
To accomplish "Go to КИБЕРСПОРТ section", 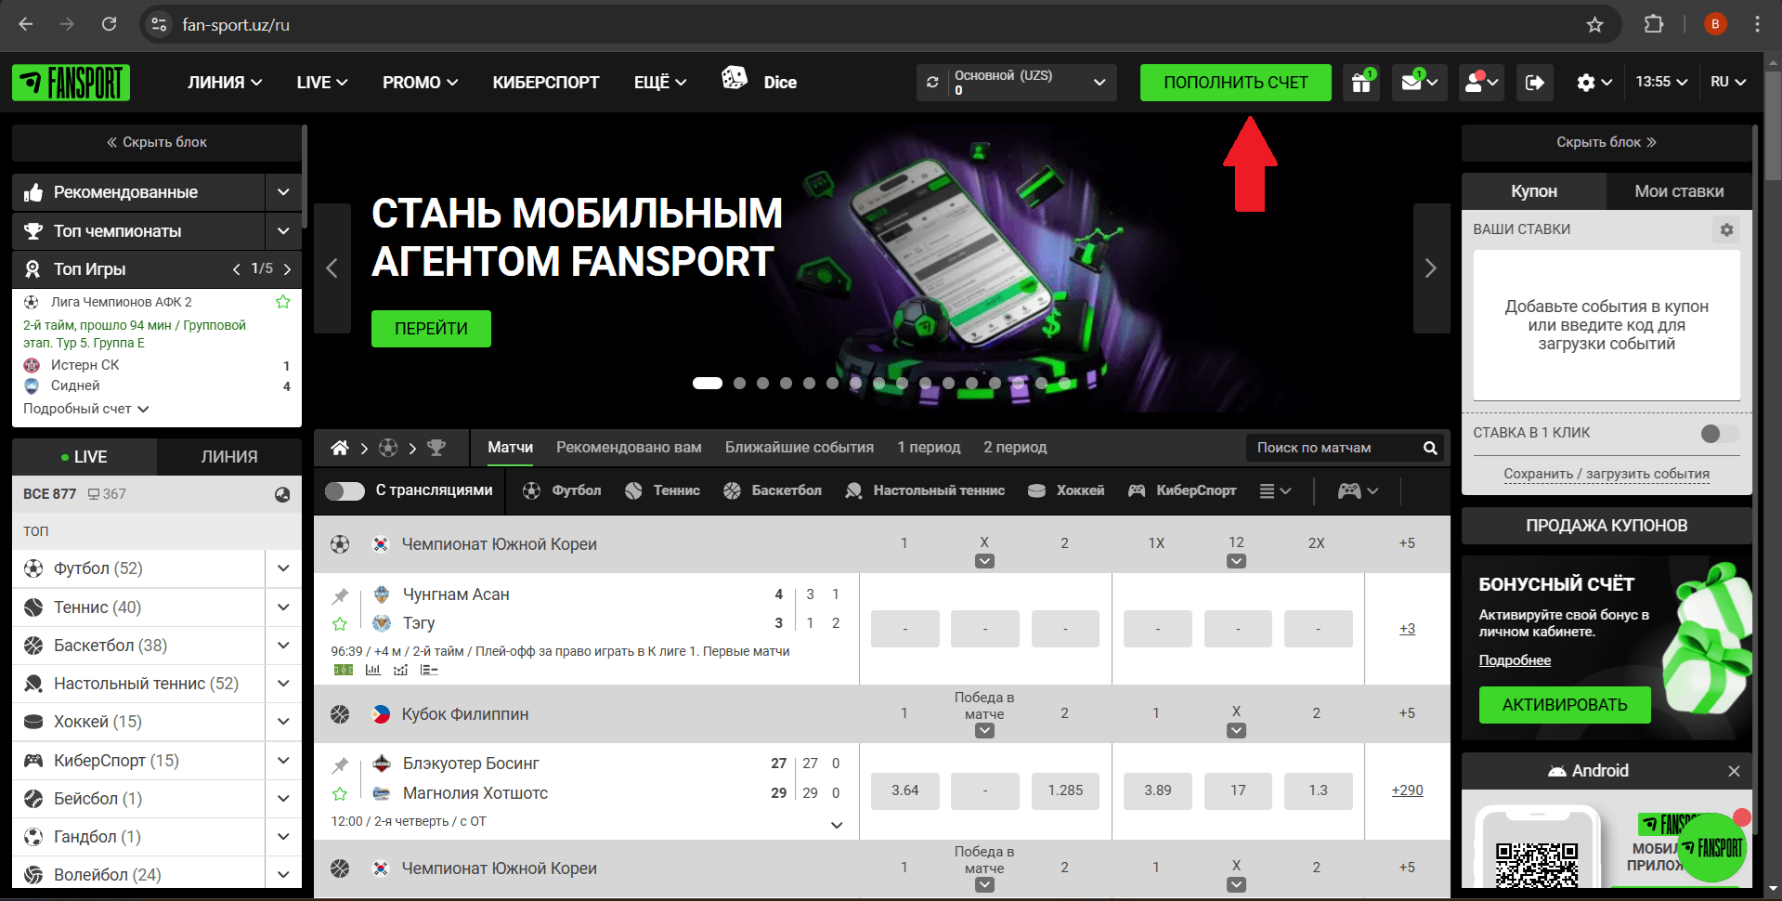I will pyautogui.click(x=546, y=83).
